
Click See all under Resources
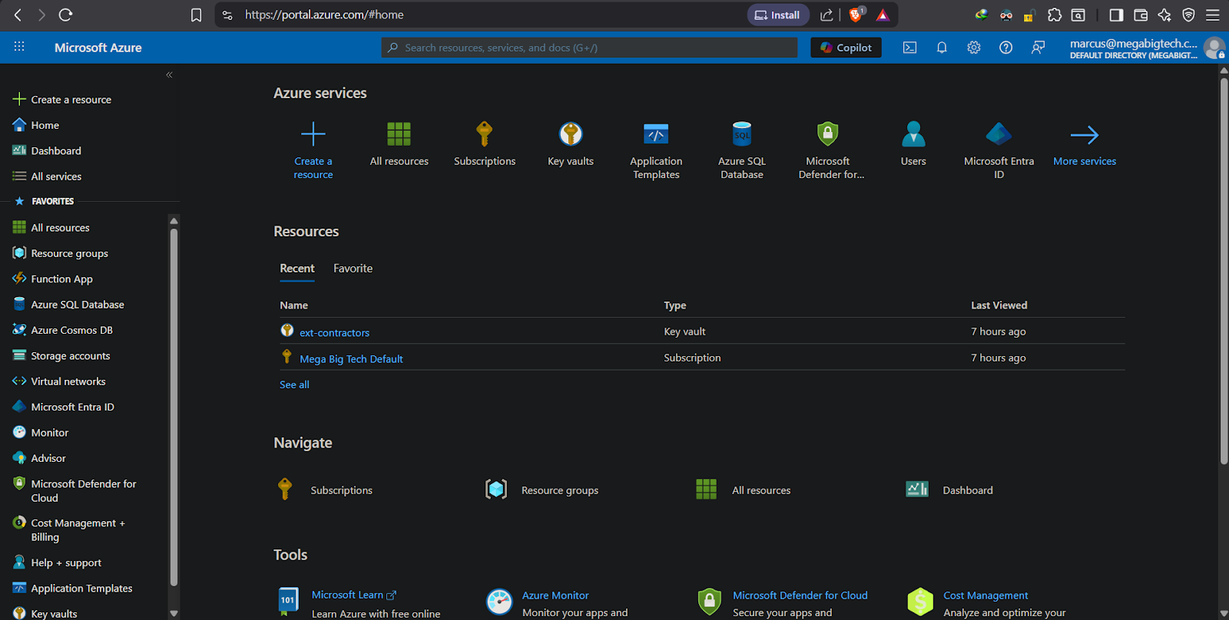pos(294,384)
